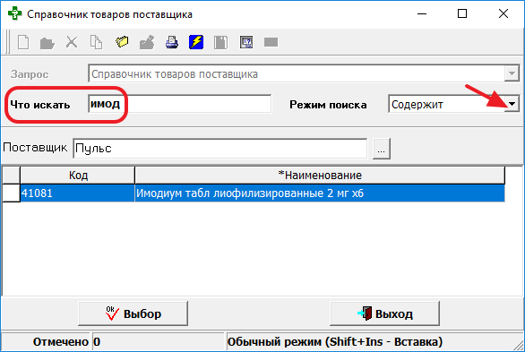Click the Выход button
The image size is (525, 352).
[x=384, y=313]
